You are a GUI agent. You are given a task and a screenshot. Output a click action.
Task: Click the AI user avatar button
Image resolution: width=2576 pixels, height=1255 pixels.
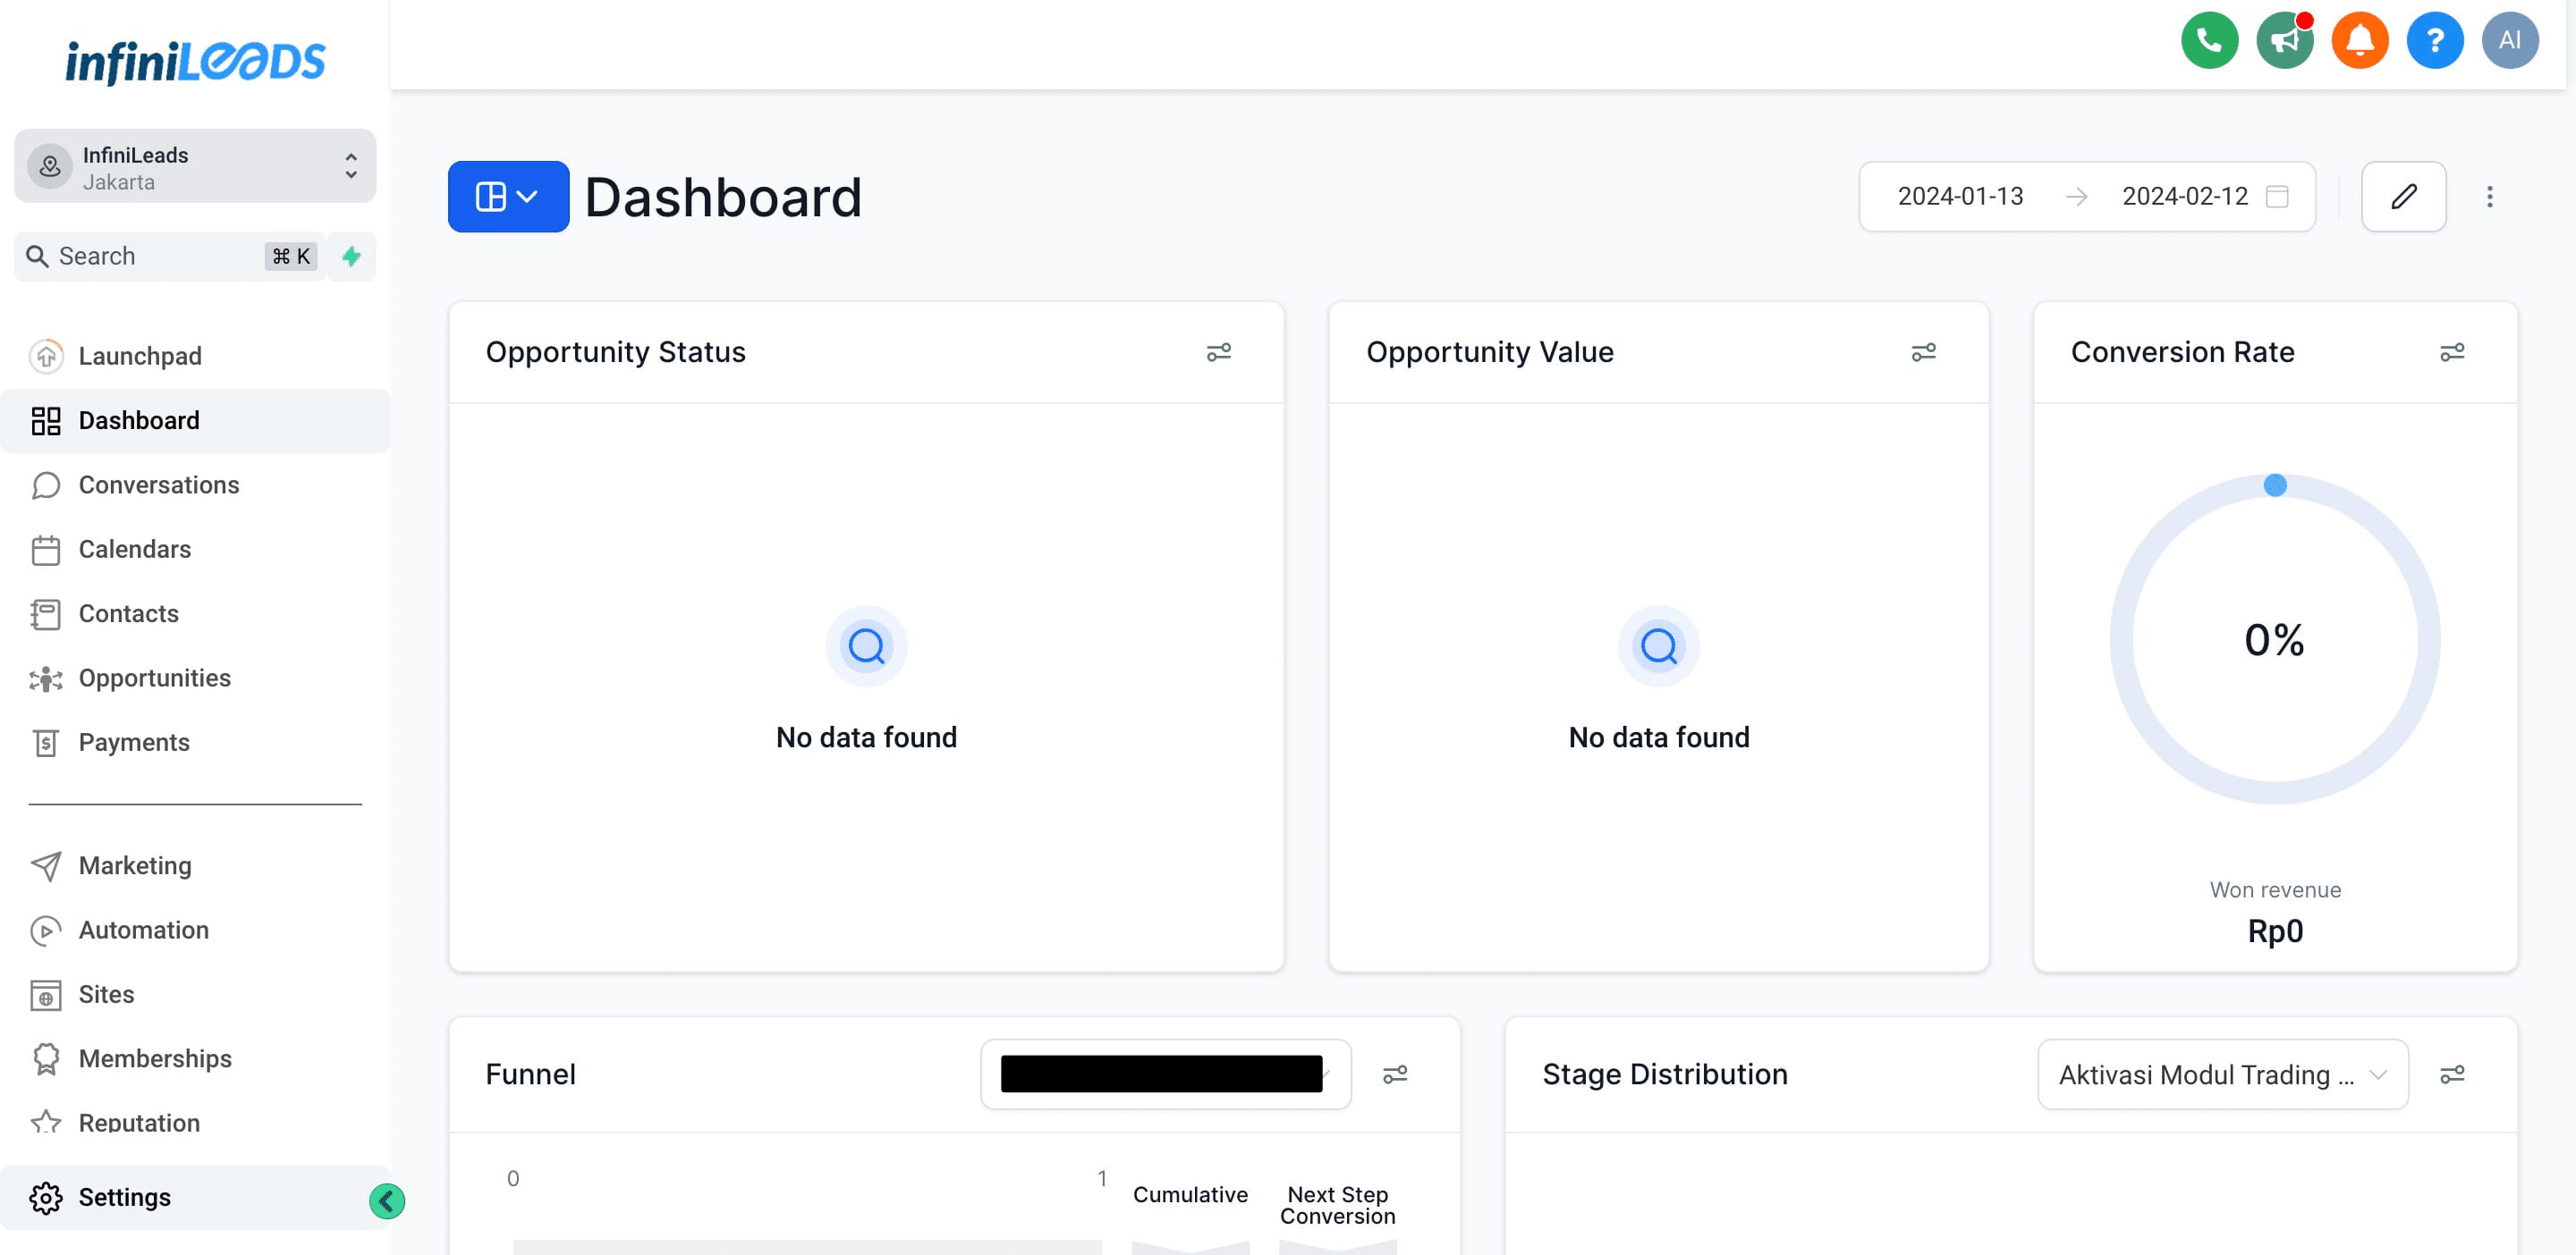[2509, 40]
